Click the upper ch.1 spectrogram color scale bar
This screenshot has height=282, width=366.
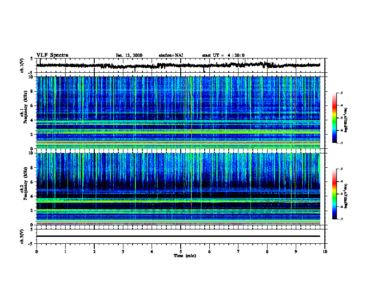[335, 118]
